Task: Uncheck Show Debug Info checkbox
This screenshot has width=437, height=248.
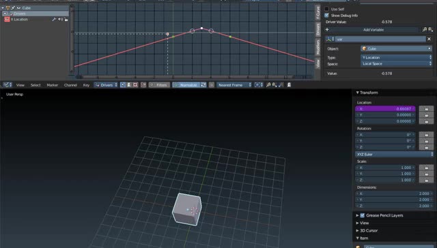Action: click(x=326, y=15)
